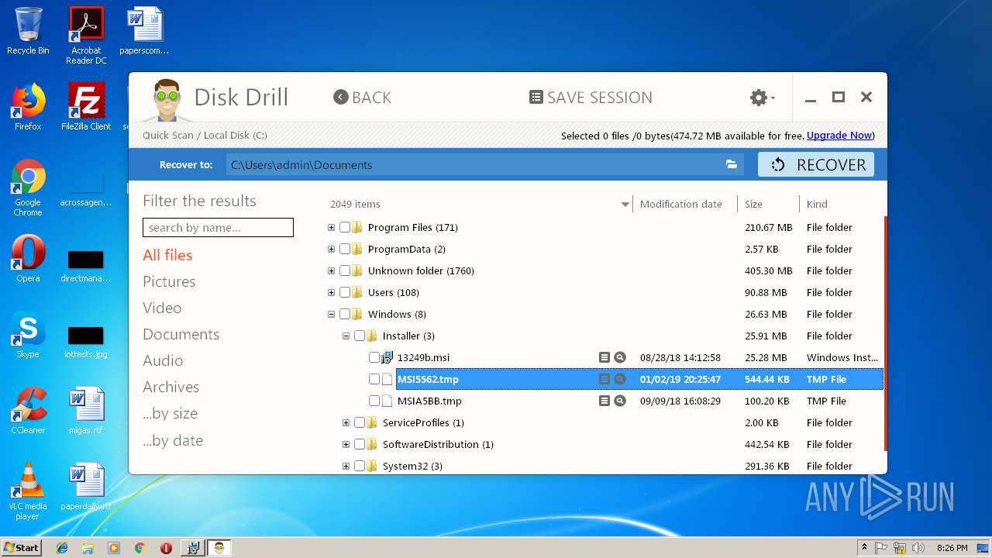Expand the System32 folder

346,466
